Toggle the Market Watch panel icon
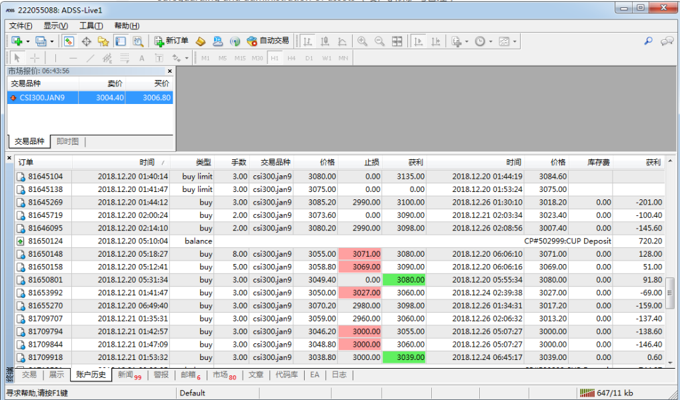Screen dimensions: 680x400 tap(69, 41)
